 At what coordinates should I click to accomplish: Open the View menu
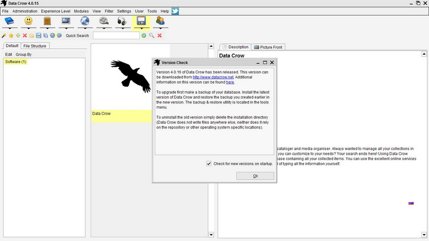(97, 11)
